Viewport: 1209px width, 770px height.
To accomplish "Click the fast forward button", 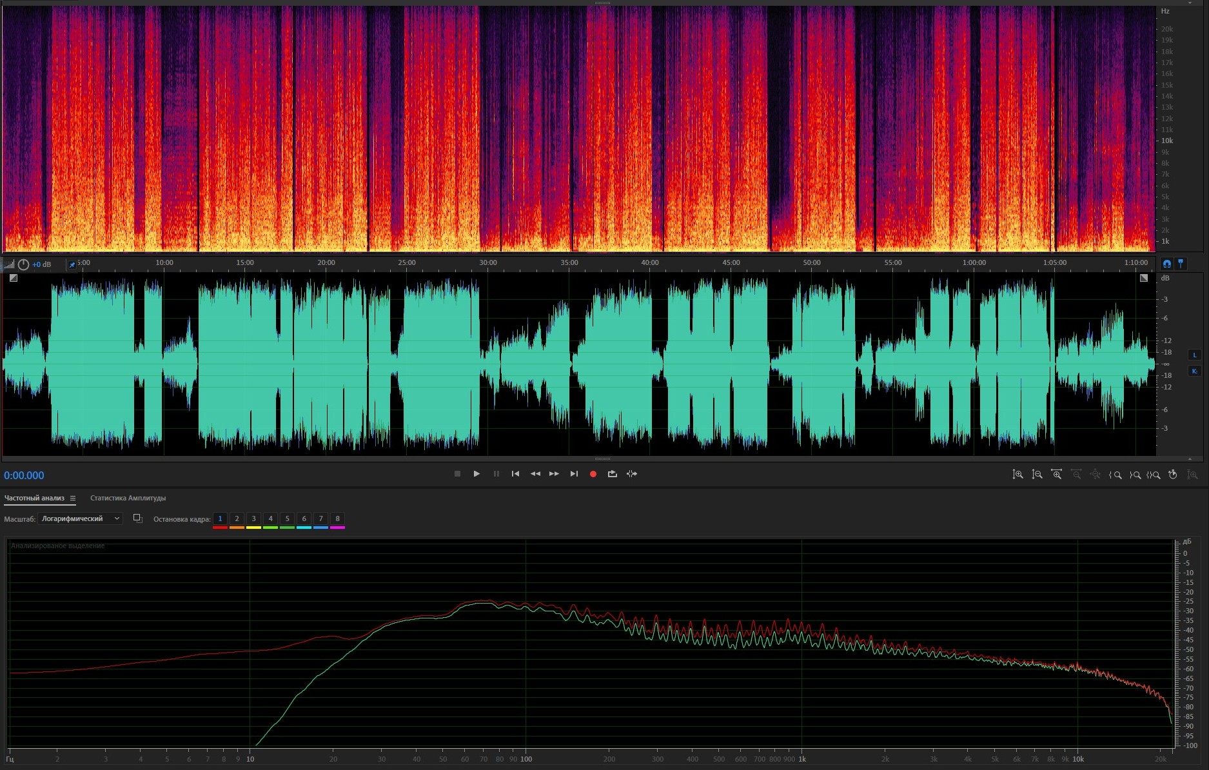I will [554, 474].
